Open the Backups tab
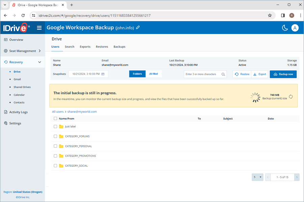This screenshot has width=304, height=202. tap(119, 47)
